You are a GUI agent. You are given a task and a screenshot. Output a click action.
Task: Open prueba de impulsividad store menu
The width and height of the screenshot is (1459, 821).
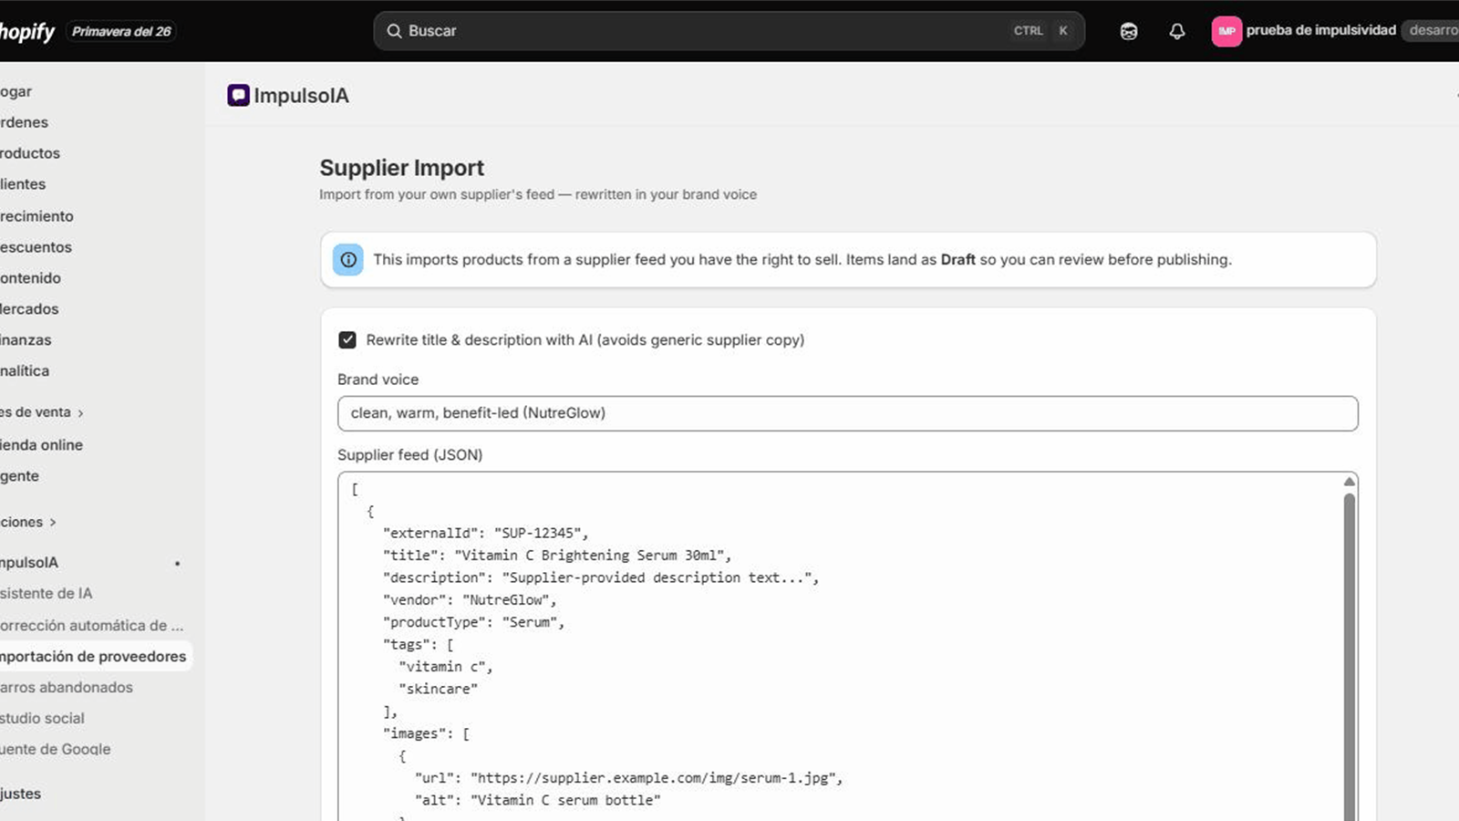tap(1320, 30)
